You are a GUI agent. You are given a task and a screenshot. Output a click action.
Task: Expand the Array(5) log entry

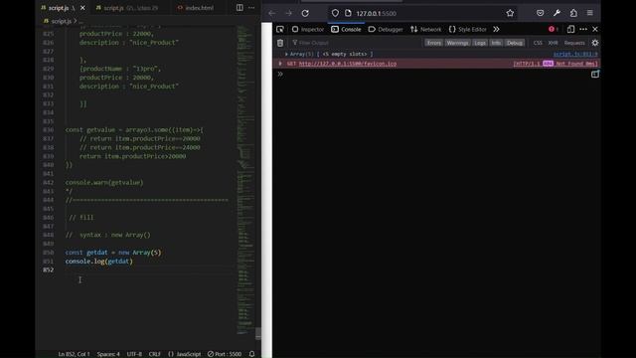tap(286, 54)
